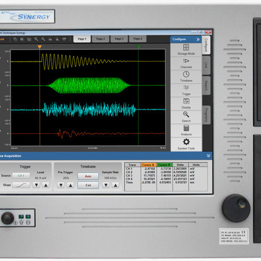Increase Sample Rate with up arrow
The image size is (261, 261).
tap(115, 185)
